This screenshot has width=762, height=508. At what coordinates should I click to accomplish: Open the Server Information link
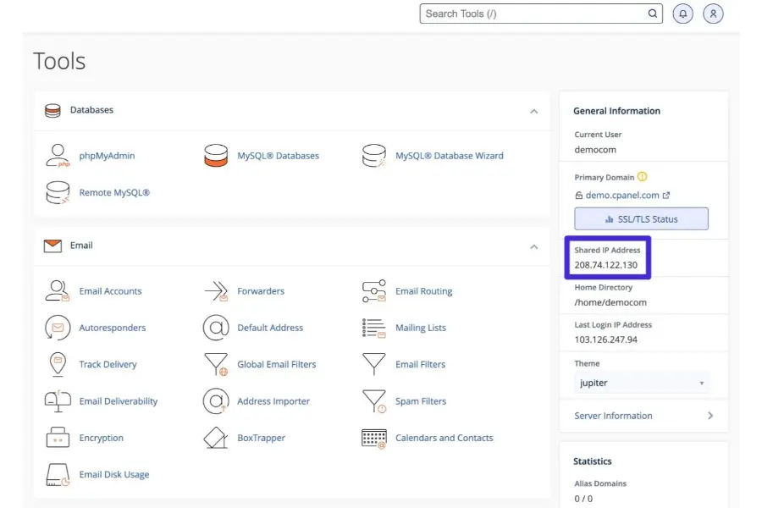pyautogui.click(x=613, y=416)
